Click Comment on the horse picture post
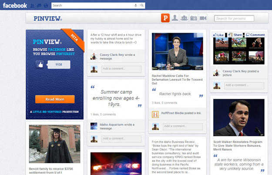The height and width of the screenshot is (175, 272). click(255, 35)
